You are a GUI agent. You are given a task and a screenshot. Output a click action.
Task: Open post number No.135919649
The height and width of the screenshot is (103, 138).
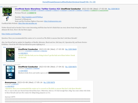point(71,49)
